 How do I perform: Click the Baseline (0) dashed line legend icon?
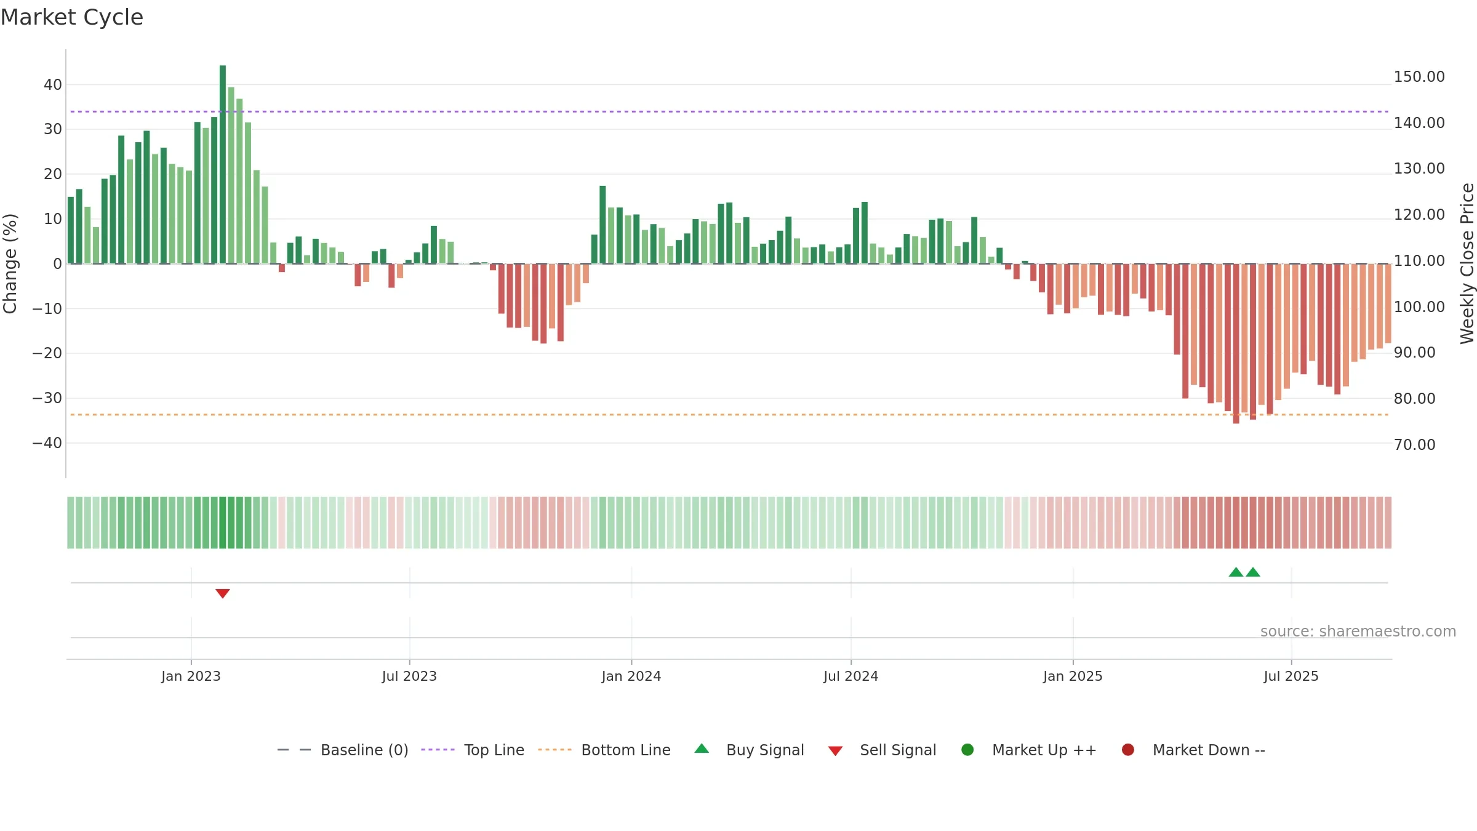click(x=294, y=750)
